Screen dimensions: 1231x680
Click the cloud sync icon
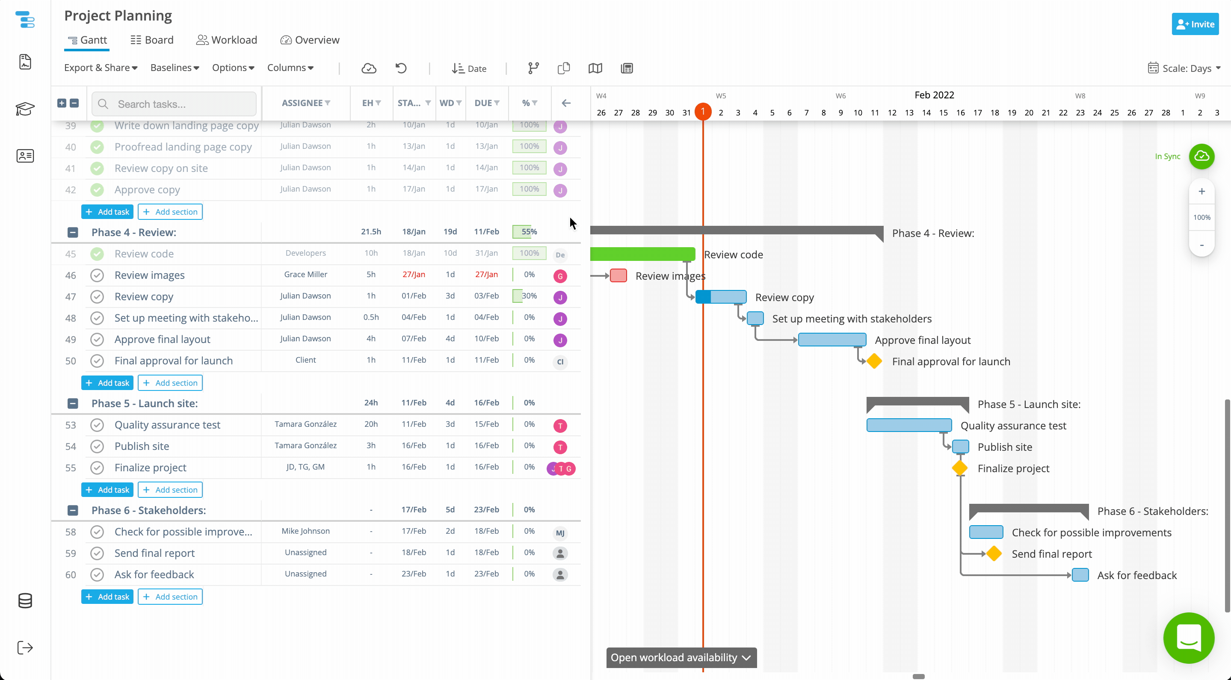pos(369,68)
